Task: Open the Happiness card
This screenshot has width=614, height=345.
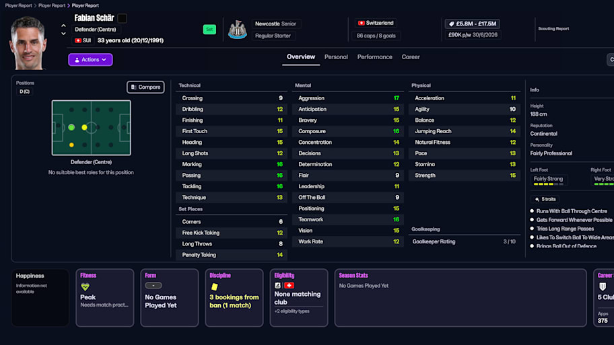Action: (40, 297)
